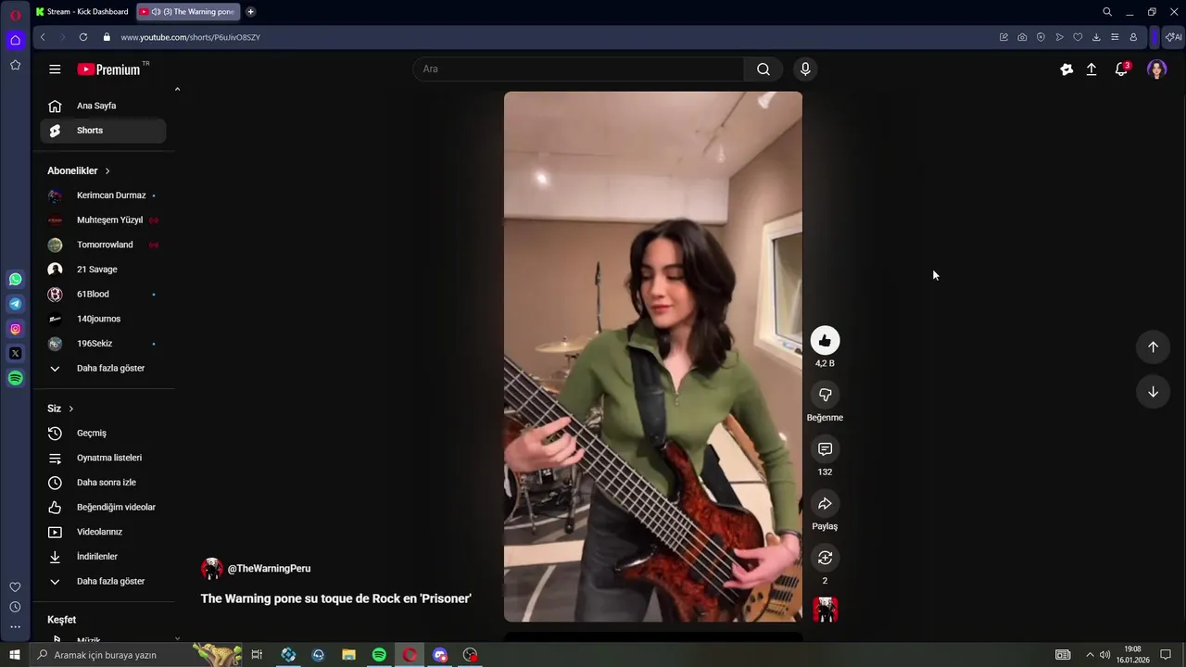Click the search magnifier button on YouTube
The height and width of the screenshot is (667, 1186).
763,69
